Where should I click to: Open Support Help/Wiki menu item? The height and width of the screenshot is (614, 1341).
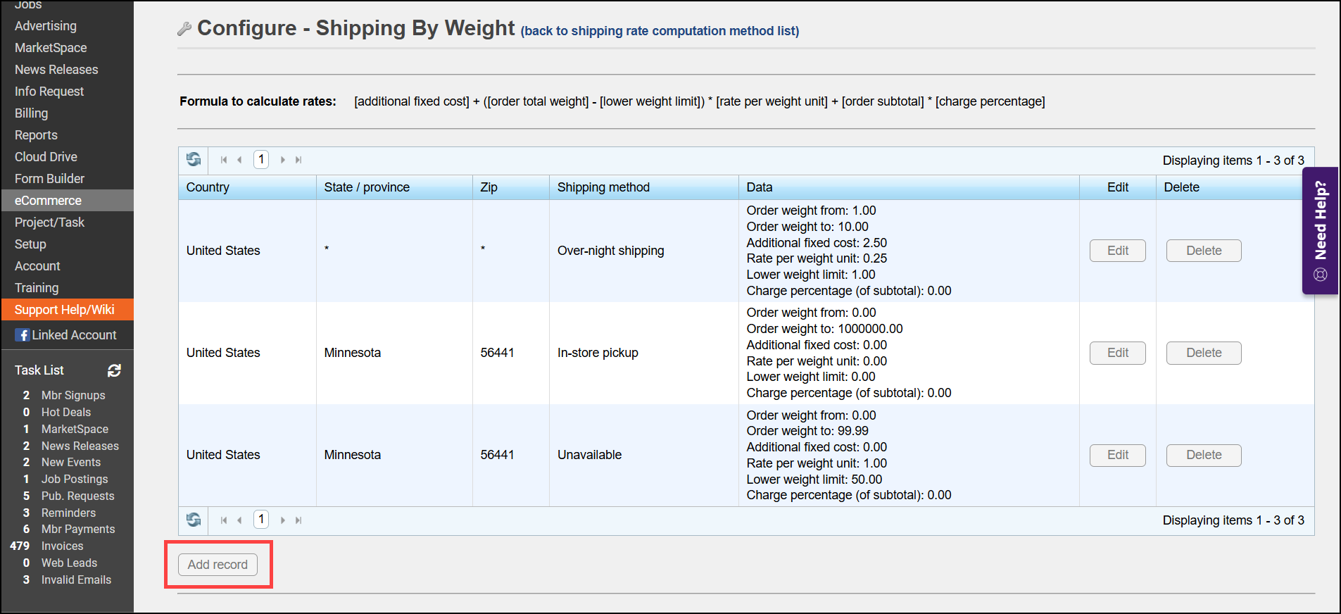coord(64,310)
